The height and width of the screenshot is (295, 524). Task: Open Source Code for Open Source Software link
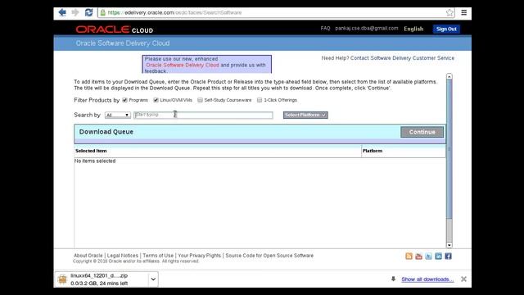(269, 256)
